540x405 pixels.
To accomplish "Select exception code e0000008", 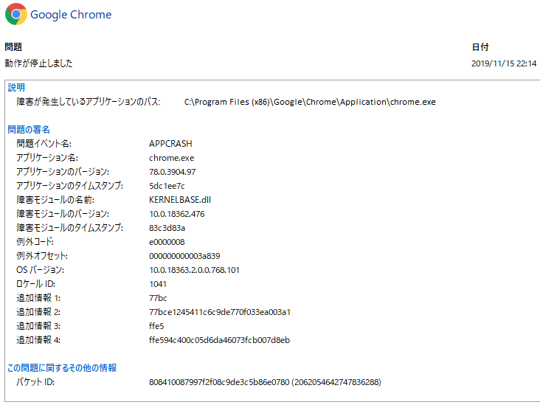I will pyautogui.click(x=167, y=242).
